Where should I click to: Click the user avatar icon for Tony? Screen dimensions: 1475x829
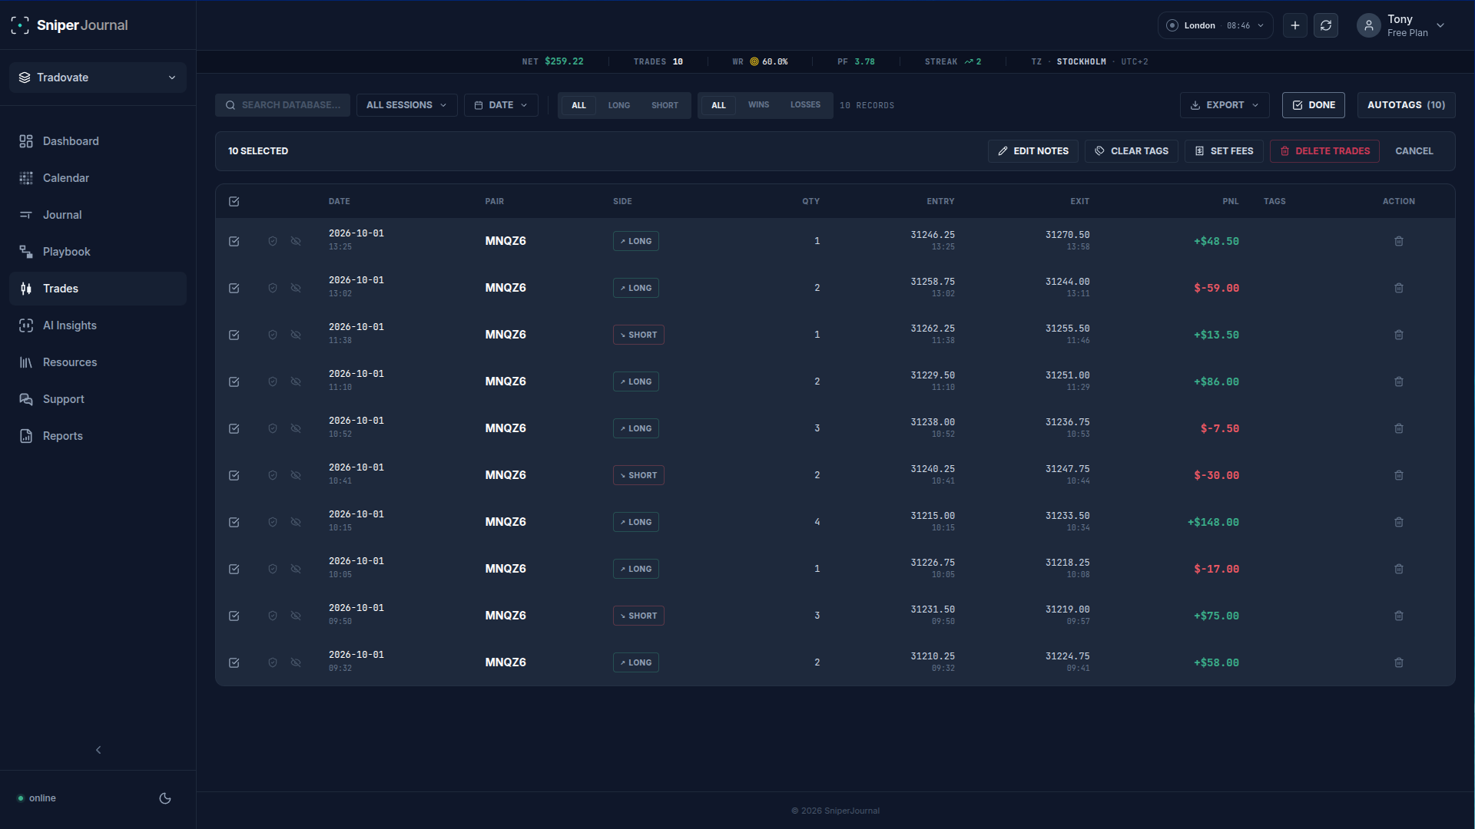point(1369,25)
